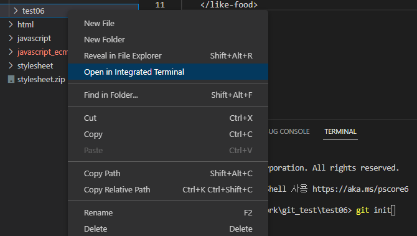Viewport: 417px width, 236px height.
Task: Select Cut in context menu
Action: tap(168, 118)
